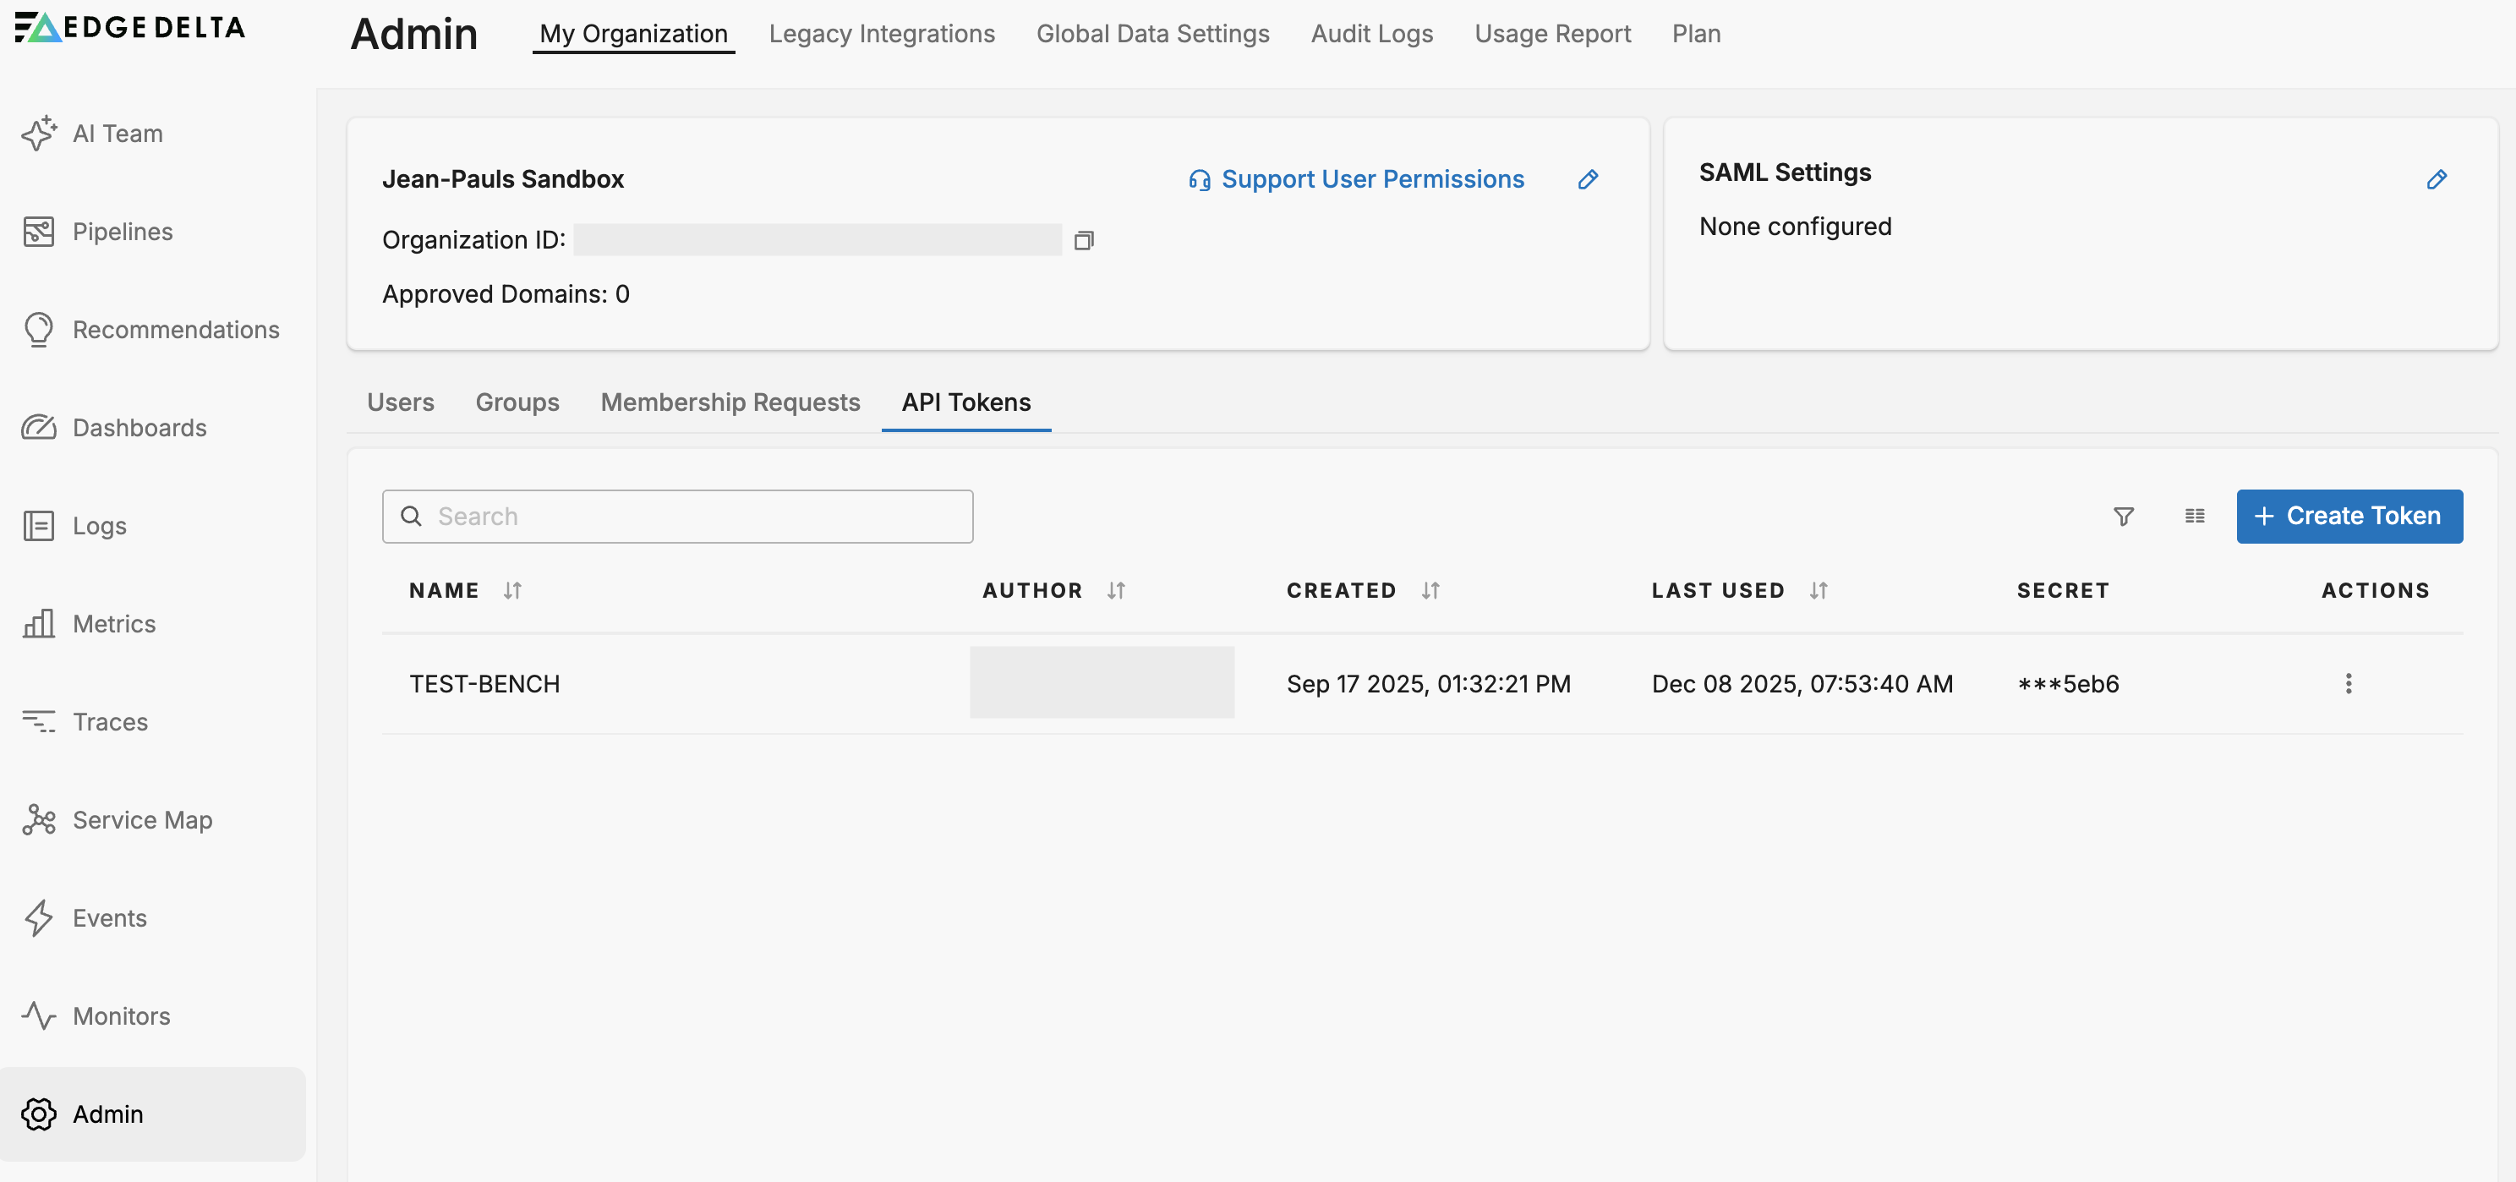Toggle sorting on the NAME column
The image size is (2516, 1182).
pos(513,590)
